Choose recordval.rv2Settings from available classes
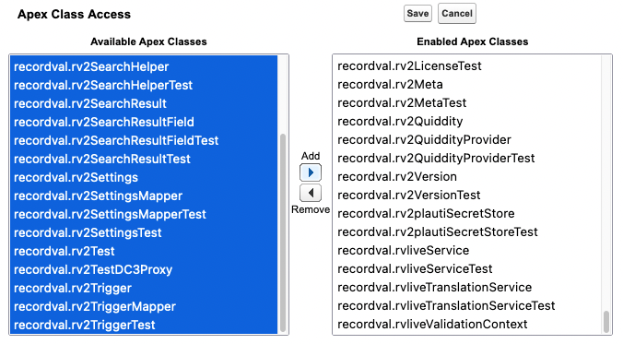Viewport: 623px width, 344px height. (144, 177)
